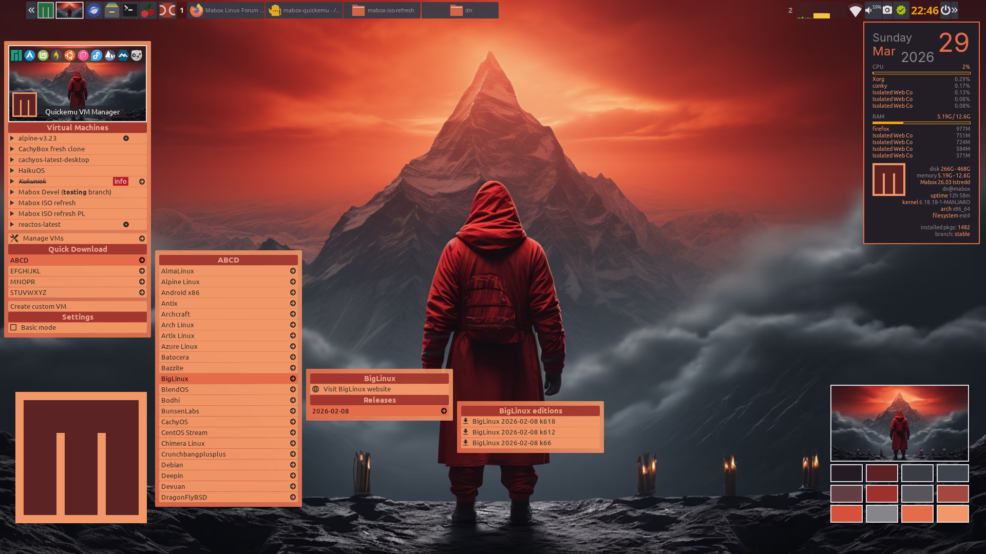Open the volume control at 59%
The image size is (986, 554).
point(871,10)
